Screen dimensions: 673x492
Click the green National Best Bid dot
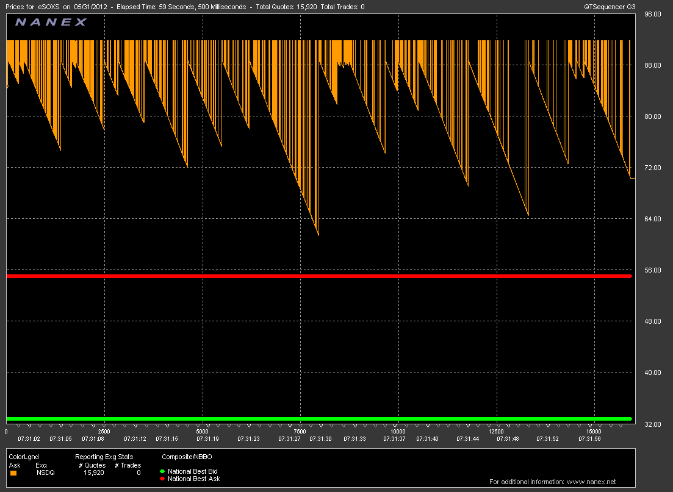point(162,471)
